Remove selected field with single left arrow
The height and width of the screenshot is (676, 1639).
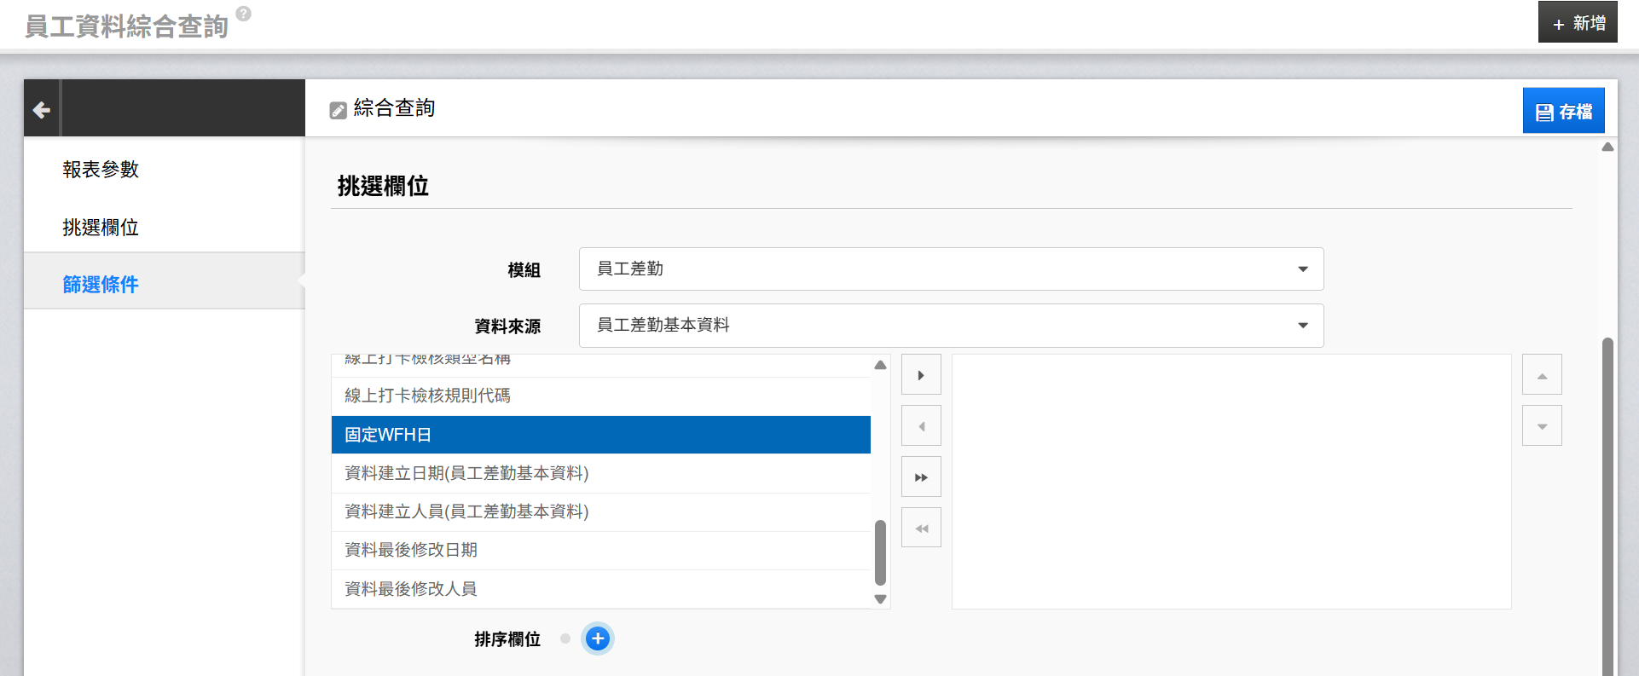point(921,426)
